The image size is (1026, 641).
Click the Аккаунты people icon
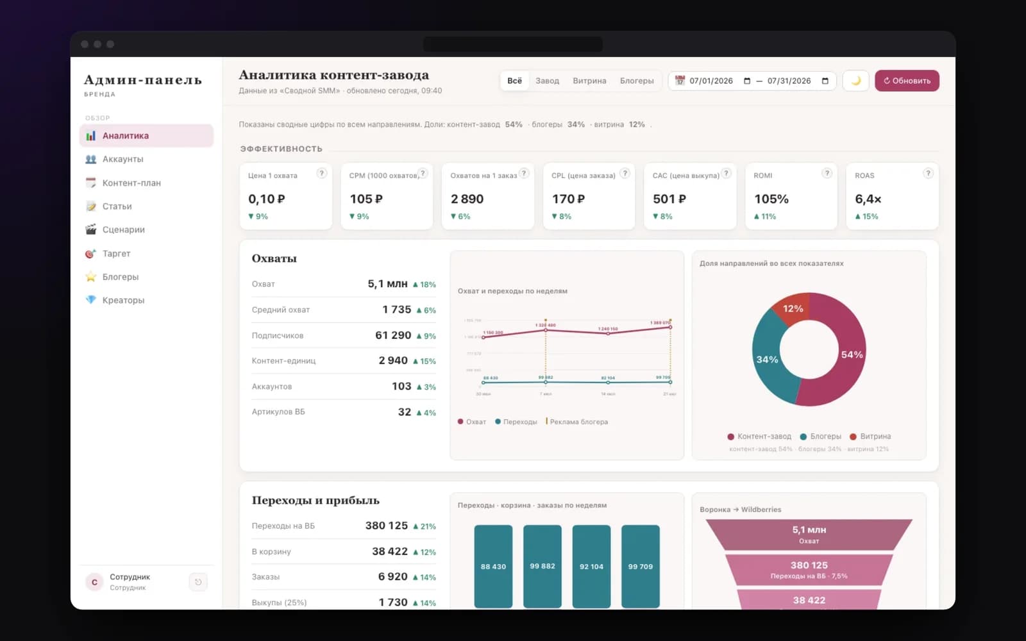[x=91, y=159]
